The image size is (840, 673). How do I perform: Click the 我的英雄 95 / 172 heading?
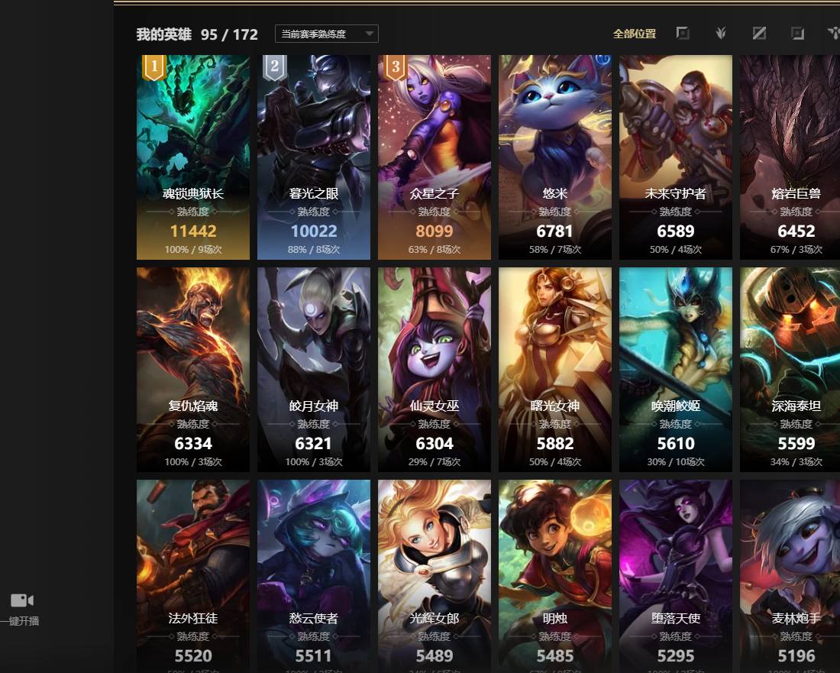point(197,34)
